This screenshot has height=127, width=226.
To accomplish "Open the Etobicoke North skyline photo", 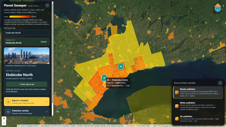I will (x=27, y=56).
